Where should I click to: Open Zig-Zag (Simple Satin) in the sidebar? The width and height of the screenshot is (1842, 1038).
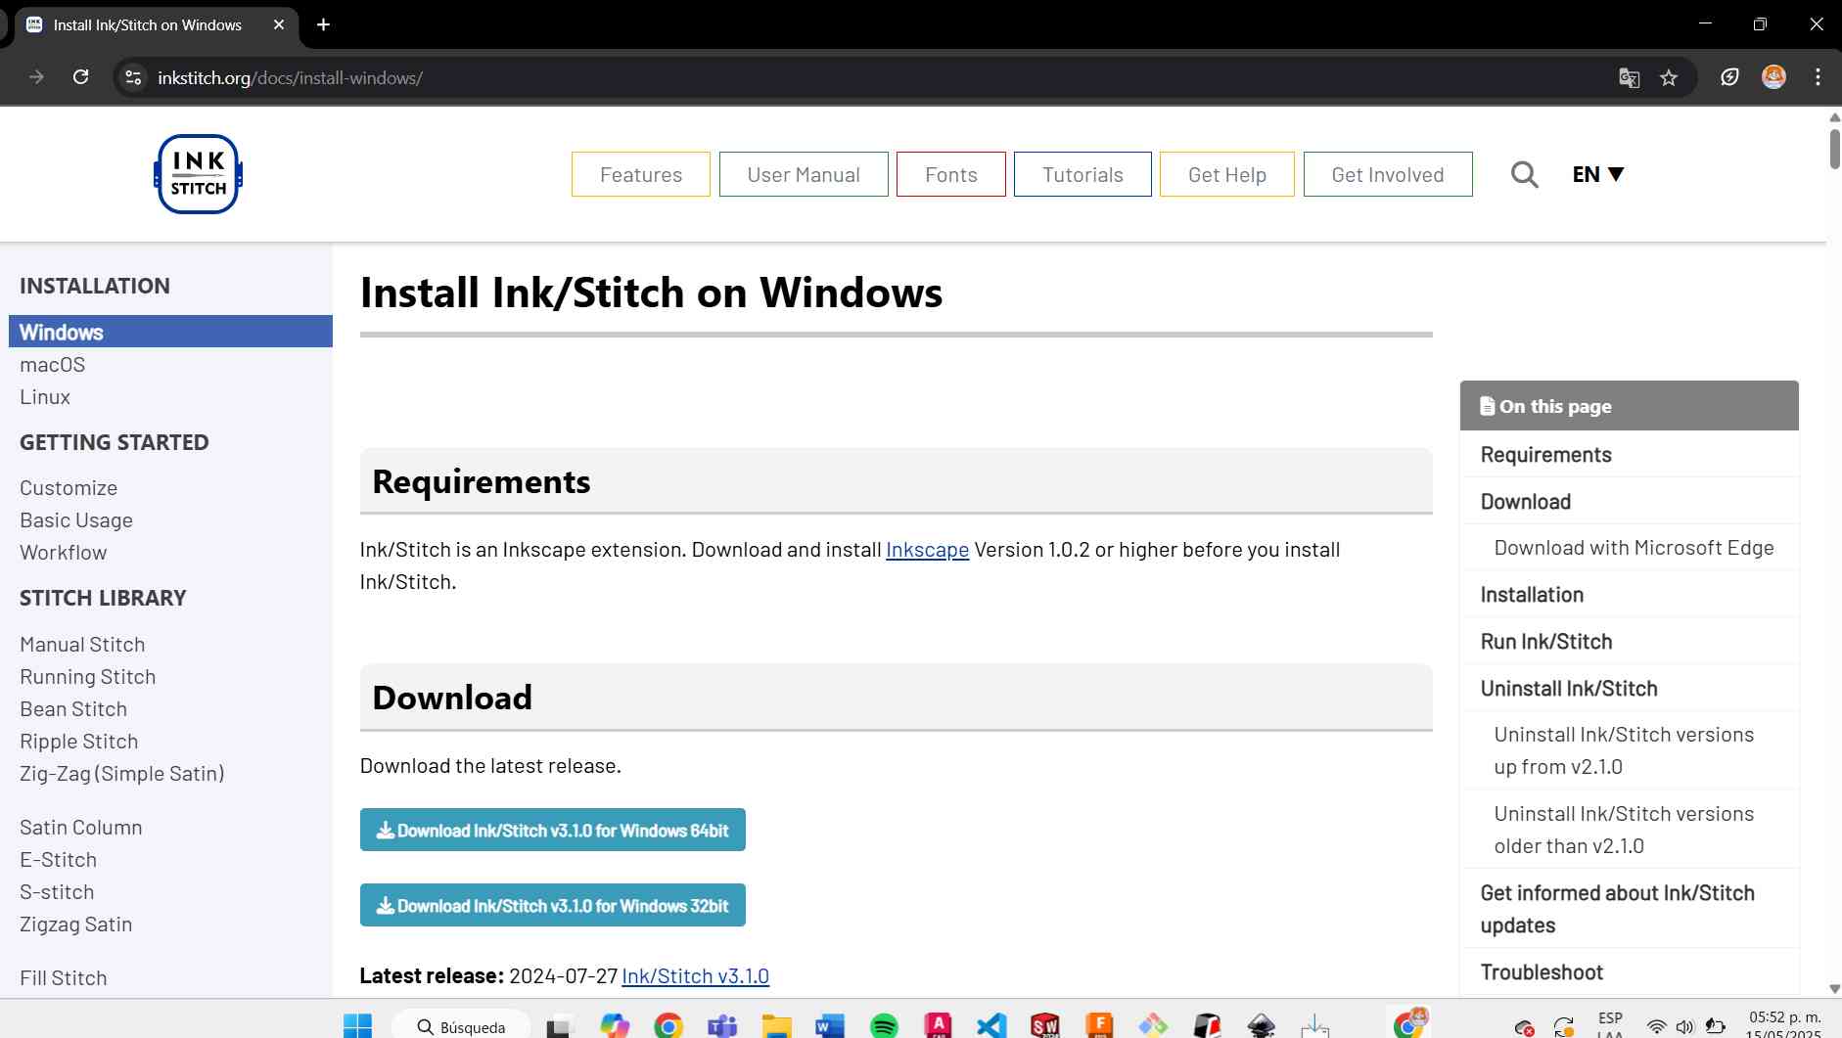tap(122, 774)
